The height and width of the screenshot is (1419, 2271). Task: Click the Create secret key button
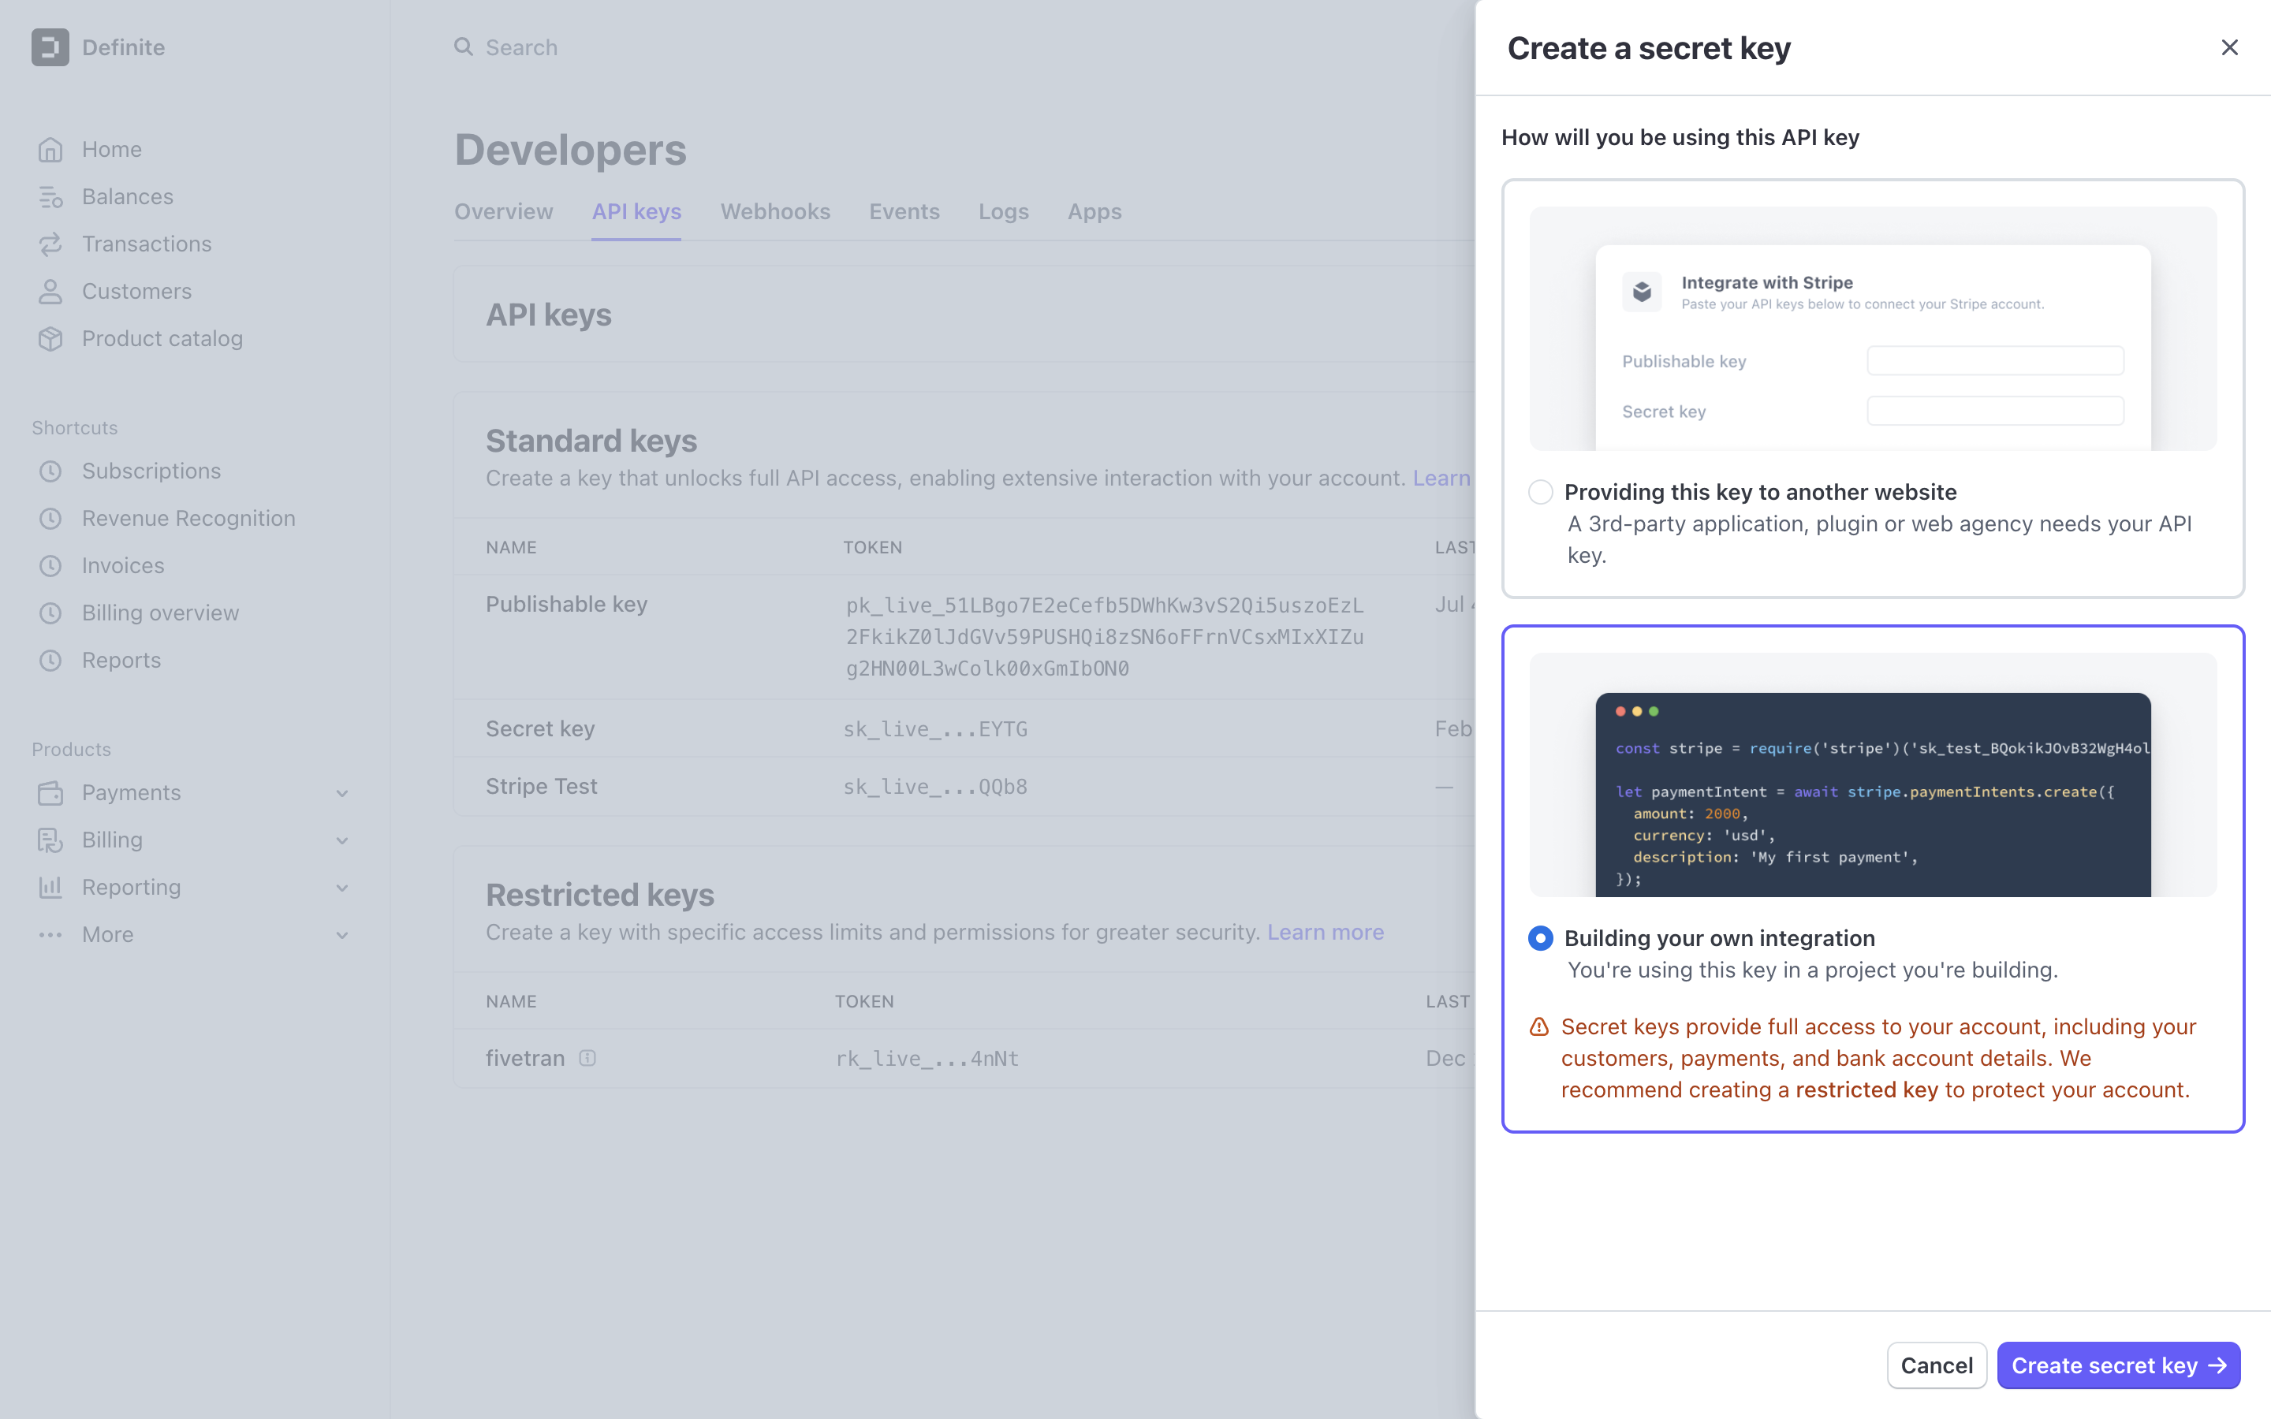coord(2118,1365)
